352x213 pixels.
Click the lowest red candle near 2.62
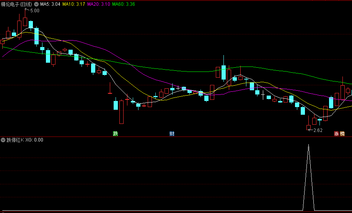click(x=308, y=127)
